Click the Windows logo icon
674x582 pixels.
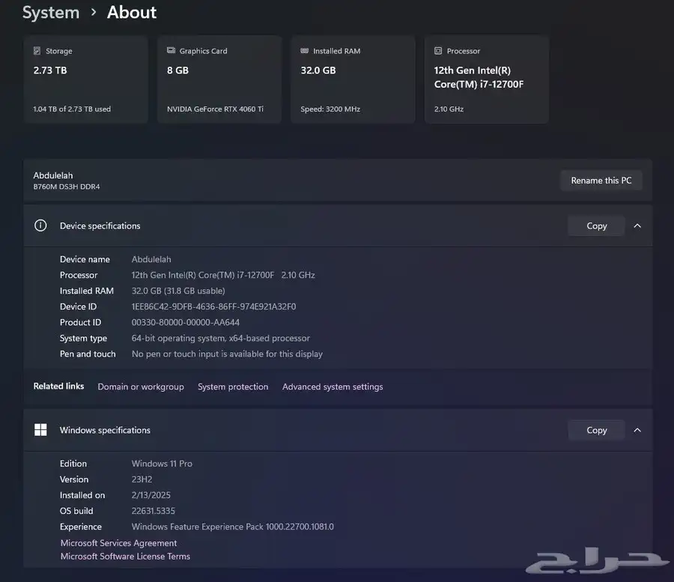click(40, 430)
